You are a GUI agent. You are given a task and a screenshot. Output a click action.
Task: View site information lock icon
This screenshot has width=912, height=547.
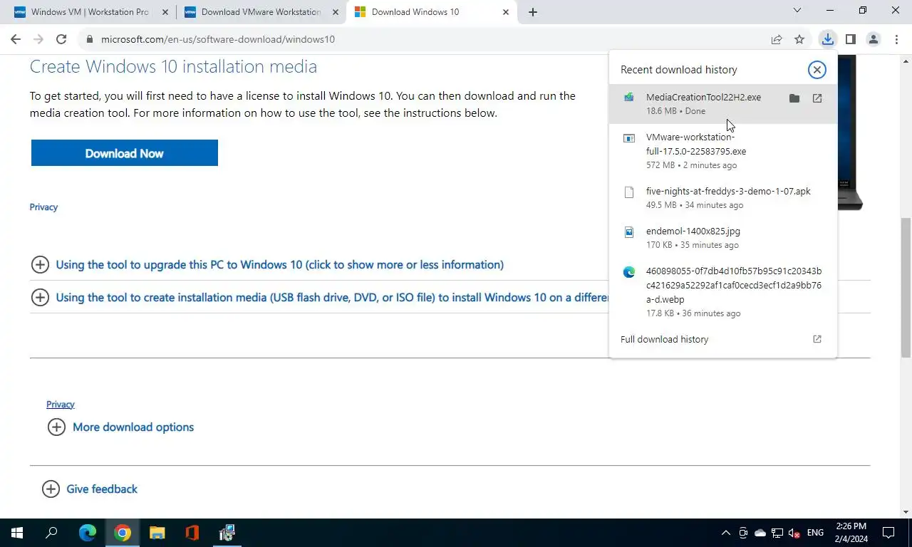pyautogui.click(x=89, y=39)
